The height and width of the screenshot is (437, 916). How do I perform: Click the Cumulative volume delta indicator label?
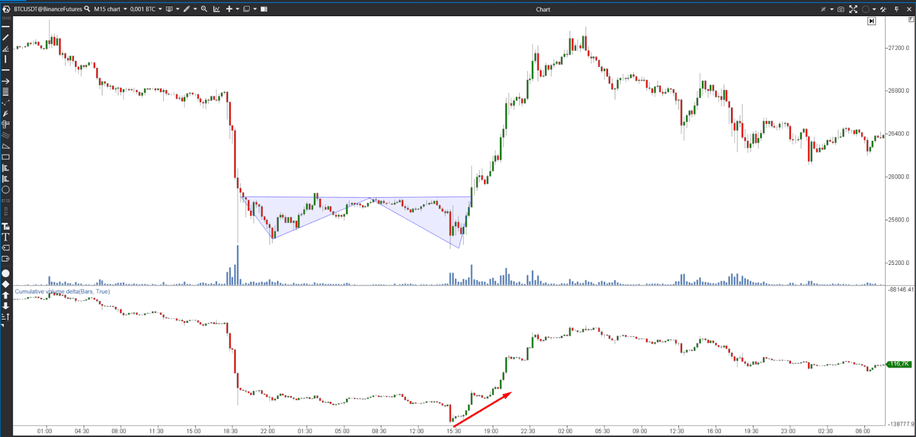tap(62, 291)
